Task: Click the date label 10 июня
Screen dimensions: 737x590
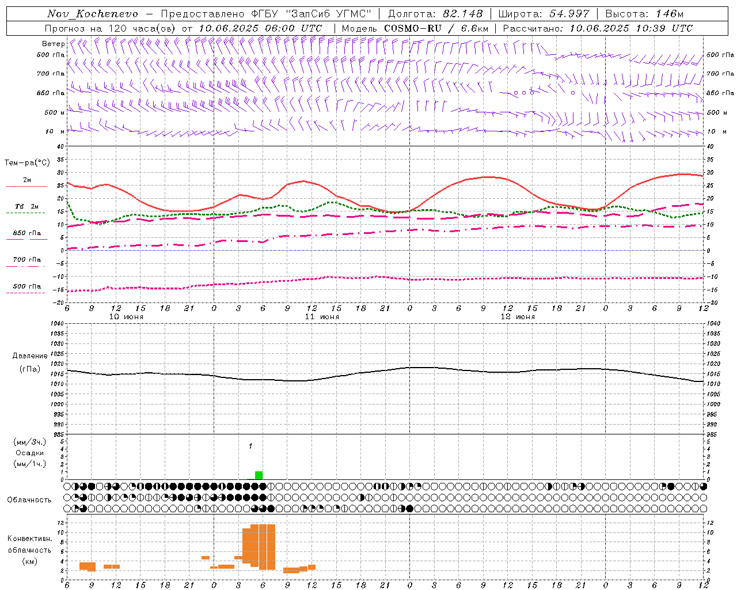Action: coord(126,316)
